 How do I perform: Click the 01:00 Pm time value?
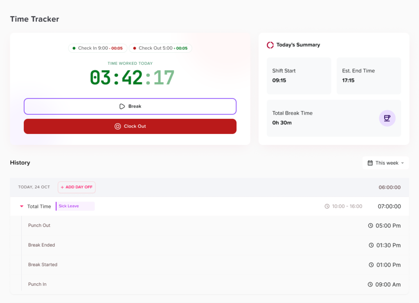[x=389, y=265]
